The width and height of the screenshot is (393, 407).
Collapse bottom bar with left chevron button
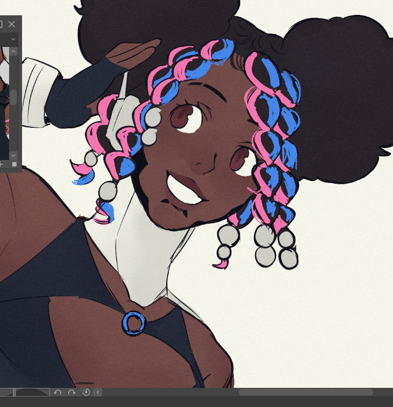point(98,392)
